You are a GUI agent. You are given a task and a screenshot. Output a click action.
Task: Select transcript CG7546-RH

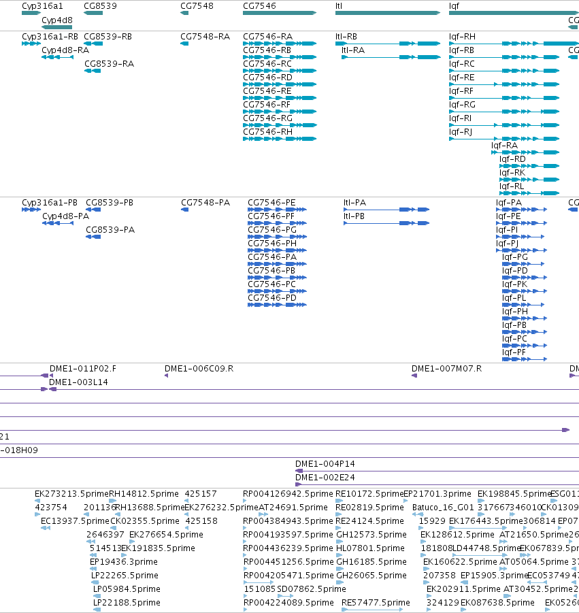point(268,132)
